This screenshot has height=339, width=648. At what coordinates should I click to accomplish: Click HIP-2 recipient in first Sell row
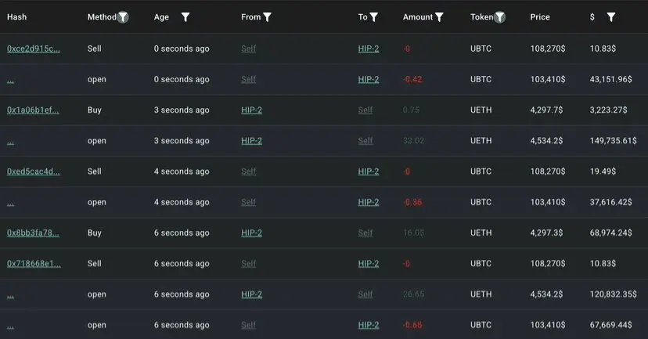coord(369,49)
